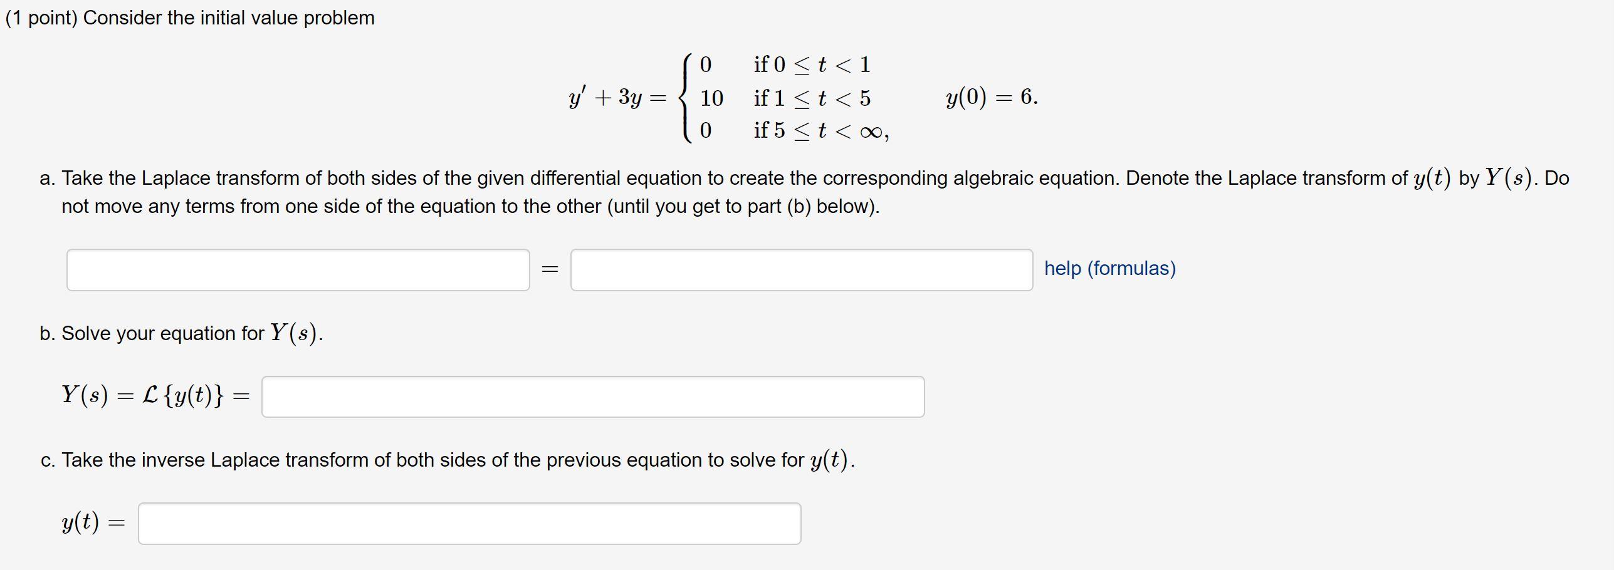
Task: Click the value 10 in the piecewise function
Action: point(711,98)
